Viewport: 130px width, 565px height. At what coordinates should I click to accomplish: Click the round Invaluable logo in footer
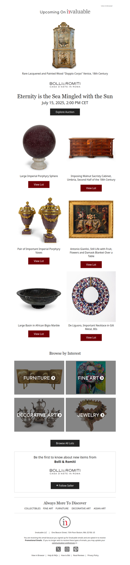click(x=65, y=522)
